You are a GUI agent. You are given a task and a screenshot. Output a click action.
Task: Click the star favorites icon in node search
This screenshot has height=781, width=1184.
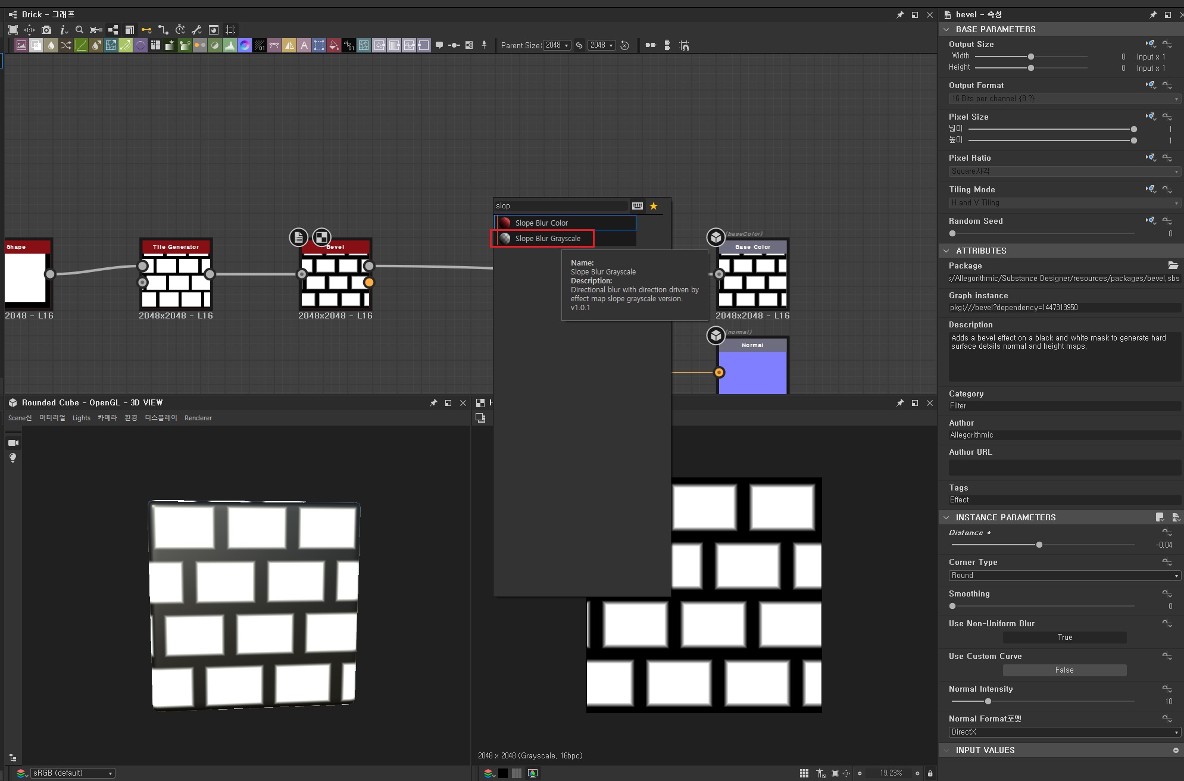tap(654, 206)
